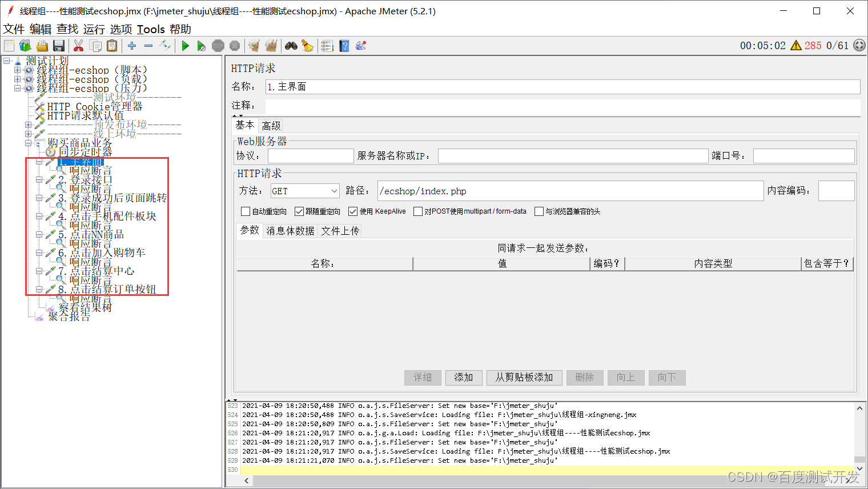This screenshot has height=489, width=868.
Task: Open the 查找 menu
Action: (67, 29)
